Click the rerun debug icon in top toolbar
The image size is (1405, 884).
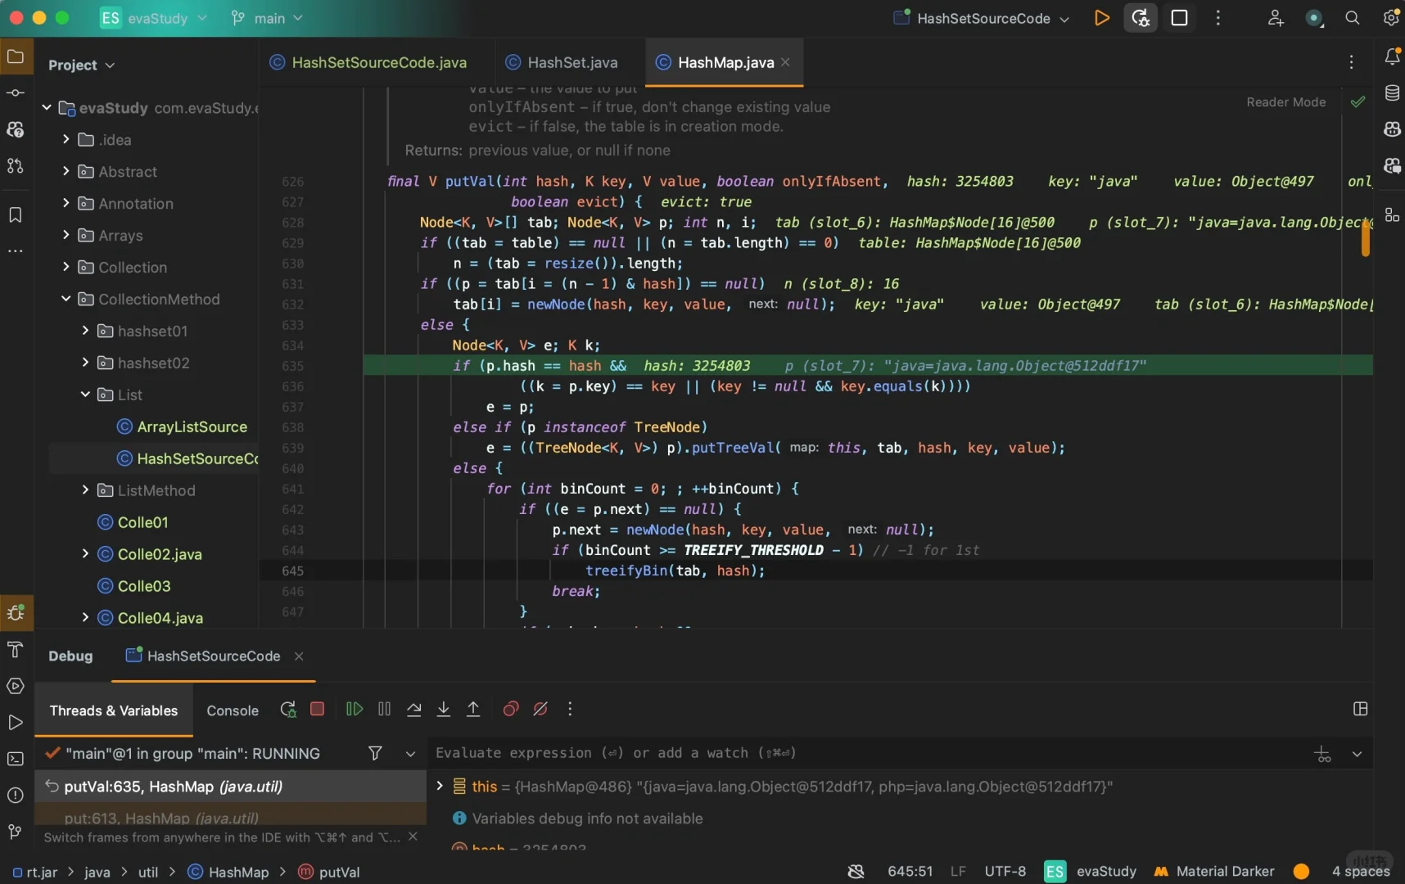click(x=1141, y=18)
